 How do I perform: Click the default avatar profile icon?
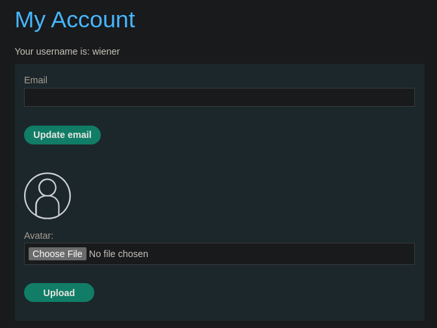click(47, 196)
